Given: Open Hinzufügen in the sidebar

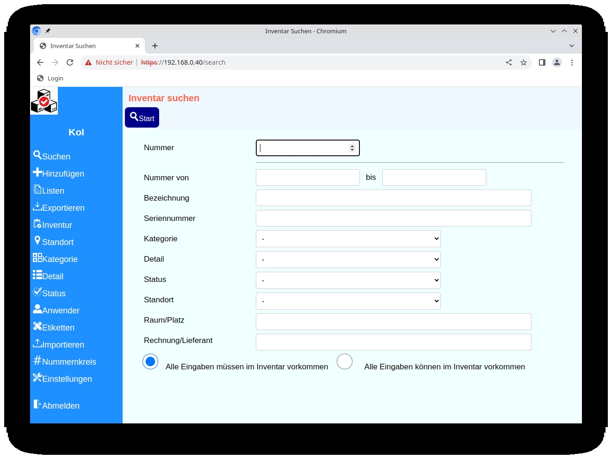Looking at the screenshot, I should (x=59, y=173).
